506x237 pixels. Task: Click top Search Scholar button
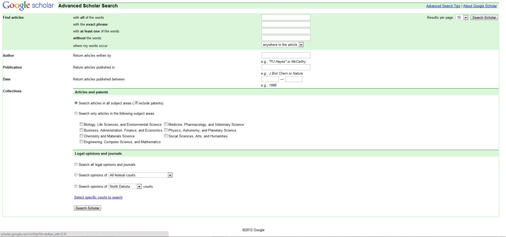pos(484,17)
